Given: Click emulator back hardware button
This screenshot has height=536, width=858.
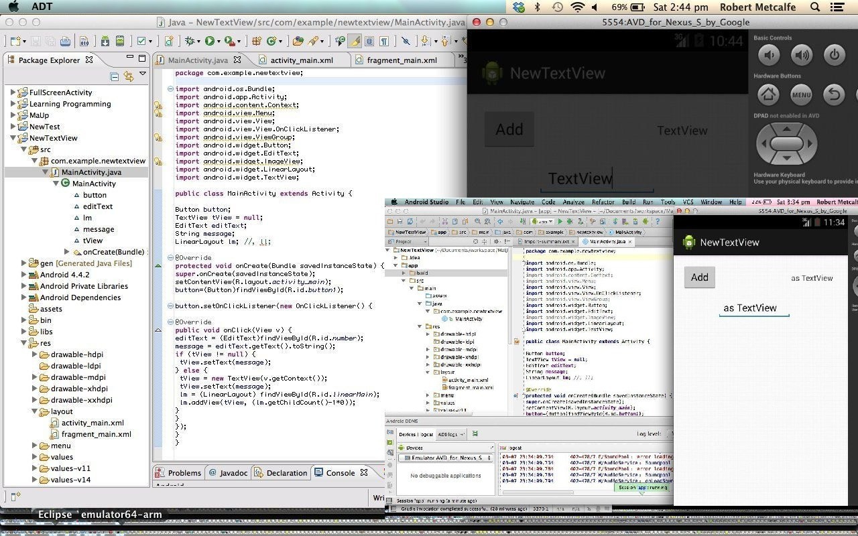Looking at the screenshot, I should [x=835, y=94].
